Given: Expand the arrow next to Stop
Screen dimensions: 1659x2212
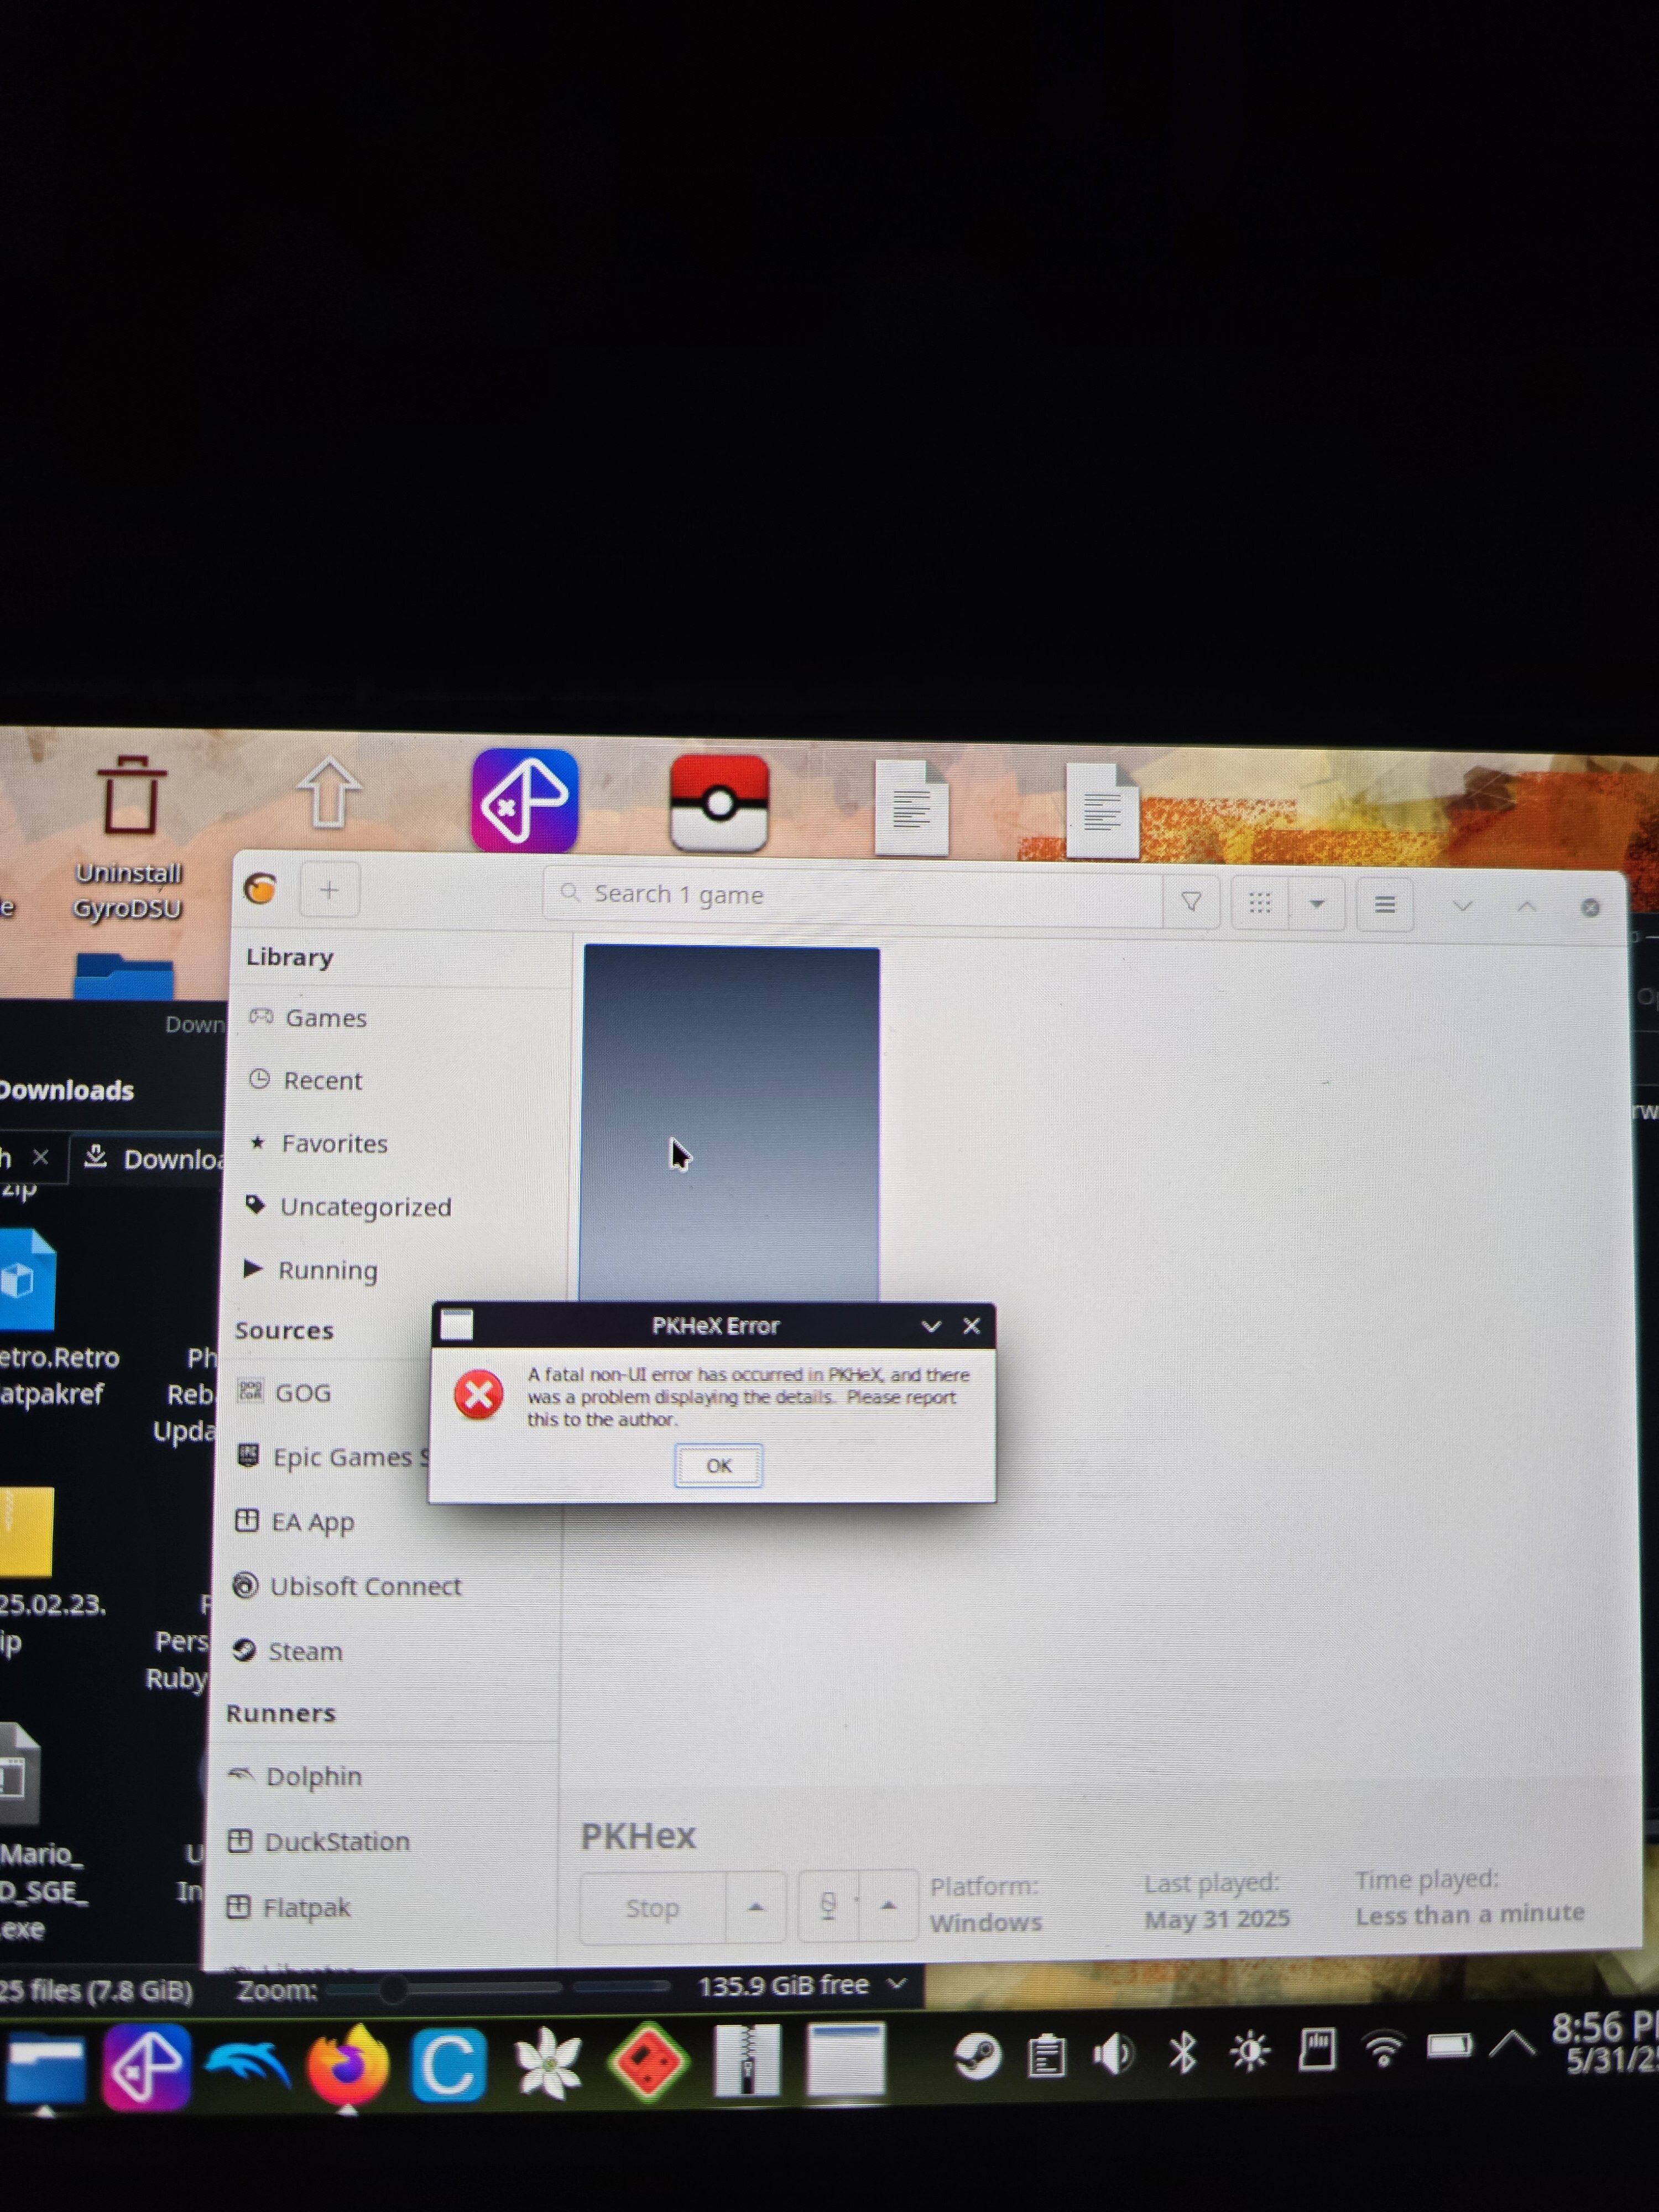Looking at the screenshot, I should [756, 1907].
